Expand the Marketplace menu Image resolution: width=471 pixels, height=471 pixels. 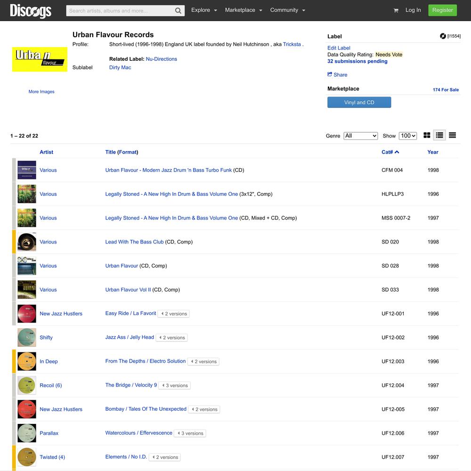tap(244, 10)
